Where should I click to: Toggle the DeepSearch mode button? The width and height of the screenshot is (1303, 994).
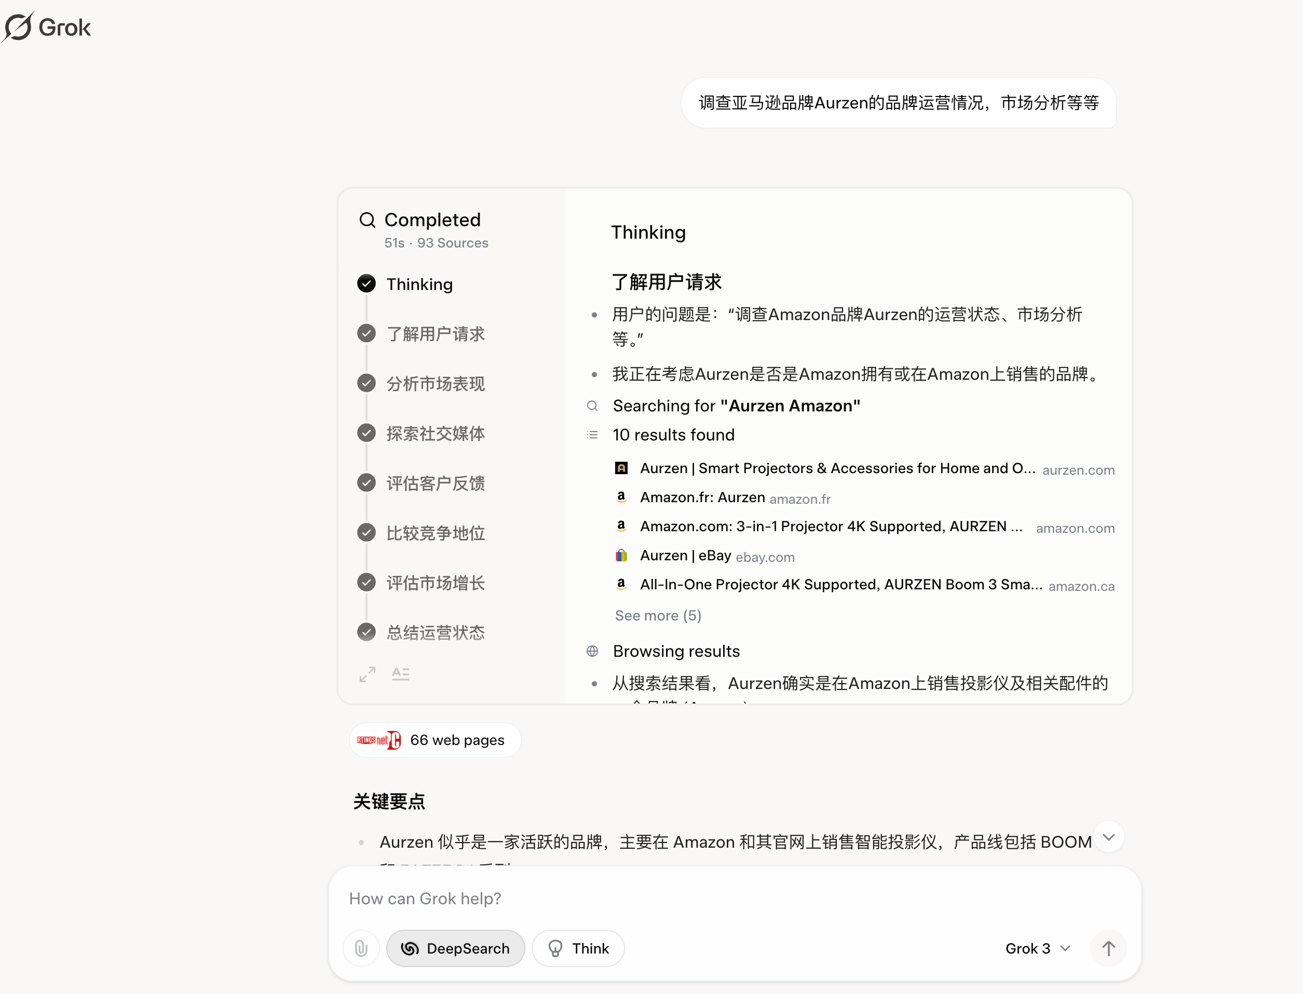click(x=455, y=948)
